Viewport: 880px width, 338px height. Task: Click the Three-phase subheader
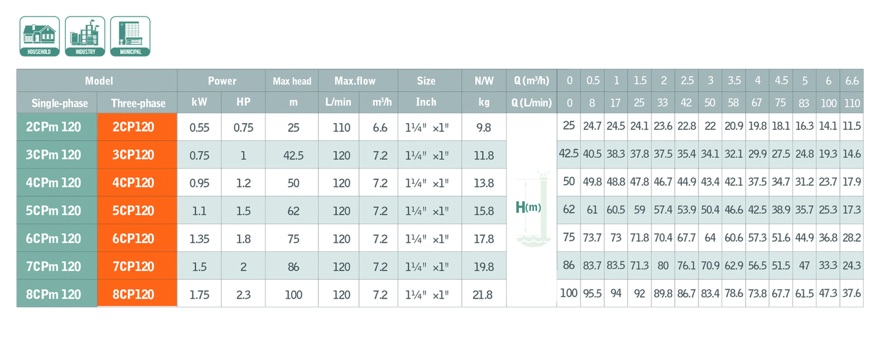pos(138,103)
